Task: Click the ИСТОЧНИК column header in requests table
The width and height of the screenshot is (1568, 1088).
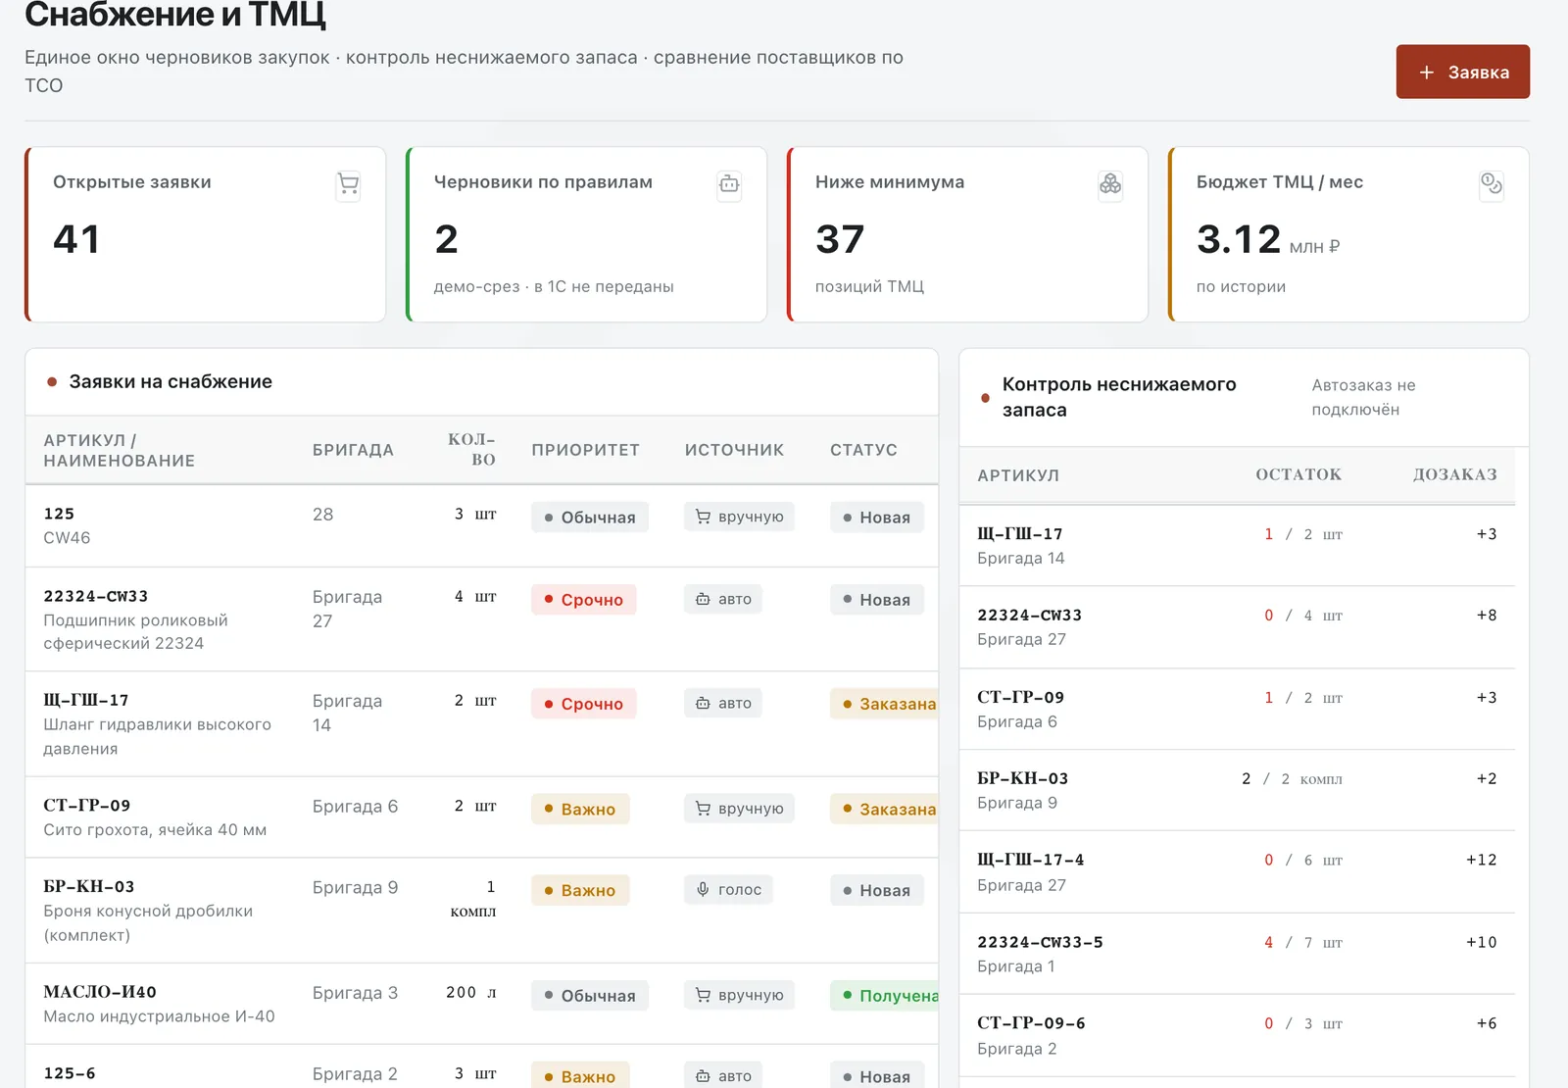Action: point(734,450)
